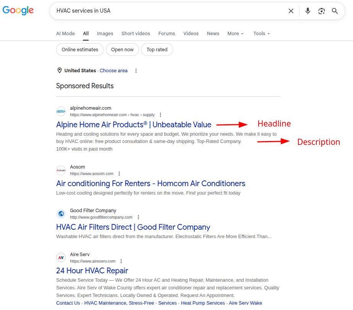
Task: Click the http://www.goodfiltercompany.com URL
Action: point(101,217)
